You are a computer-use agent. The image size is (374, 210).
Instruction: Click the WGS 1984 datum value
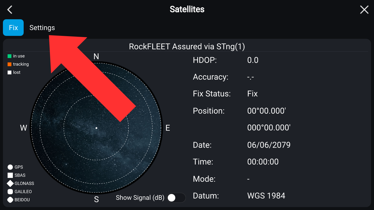266,195
